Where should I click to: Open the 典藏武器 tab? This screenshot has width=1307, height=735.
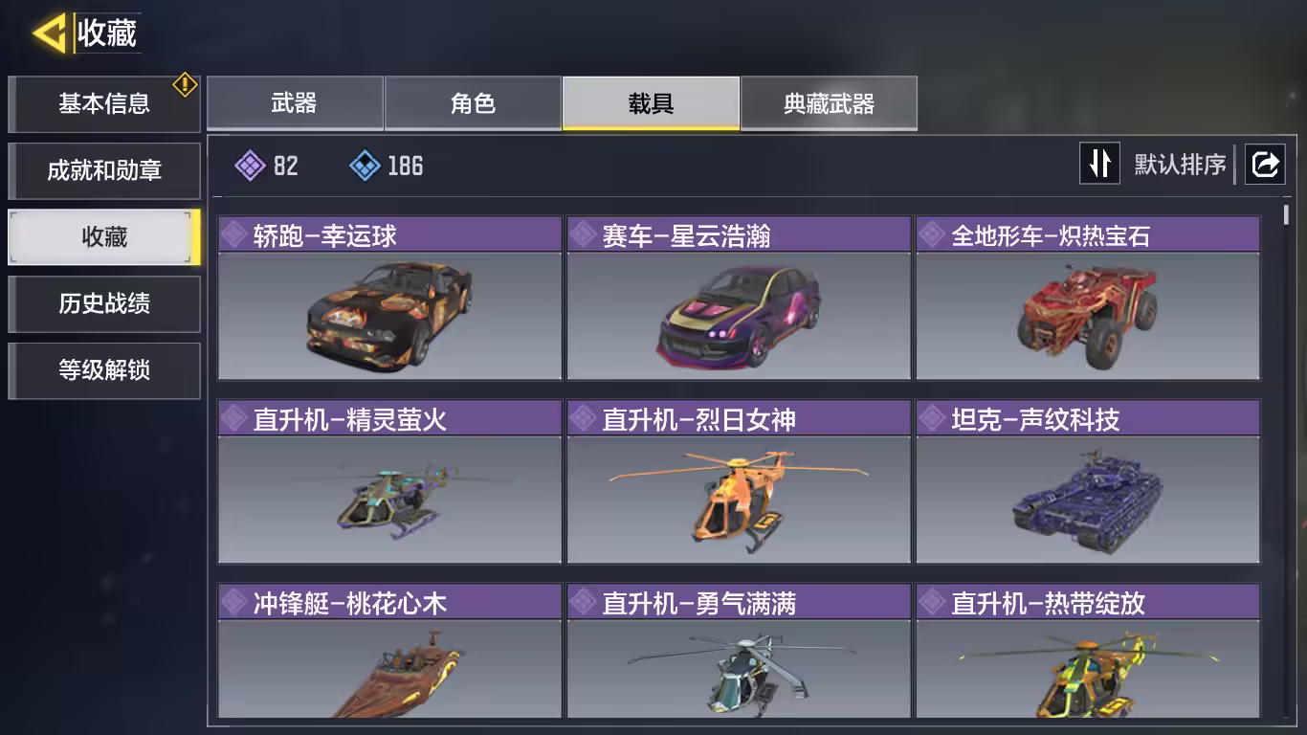(x=829, y=103)
